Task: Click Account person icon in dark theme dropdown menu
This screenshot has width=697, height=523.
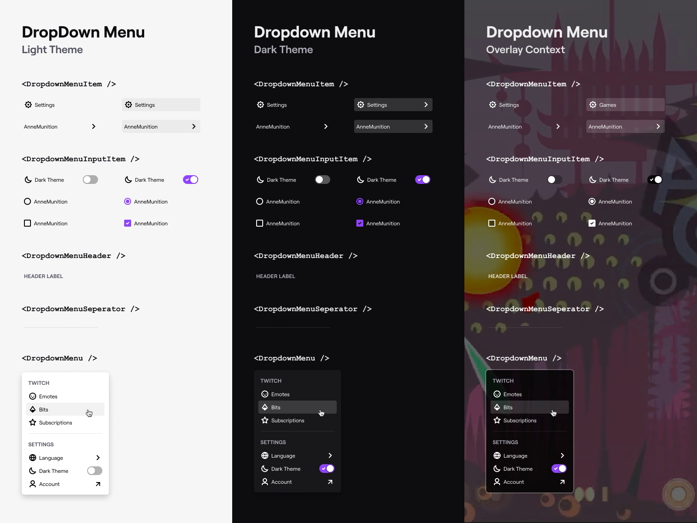Action: click(265, 482)
